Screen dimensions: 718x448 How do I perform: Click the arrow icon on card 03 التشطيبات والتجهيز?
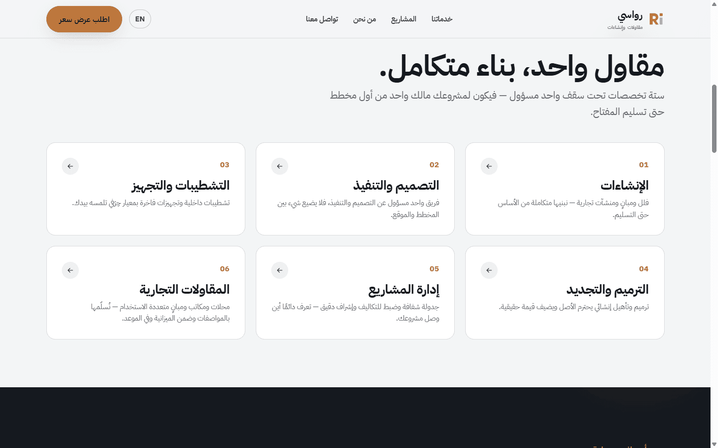[70, 166]
